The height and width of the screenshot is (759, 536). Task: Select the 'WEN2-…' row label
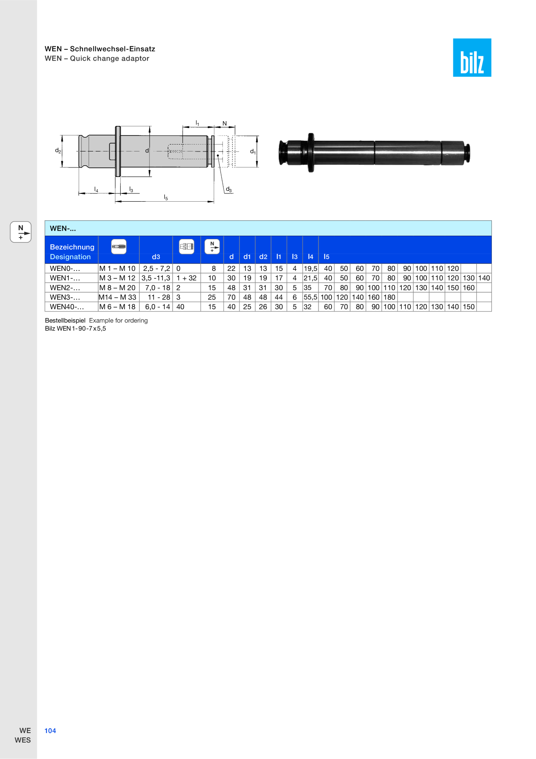tap(65, 288)
